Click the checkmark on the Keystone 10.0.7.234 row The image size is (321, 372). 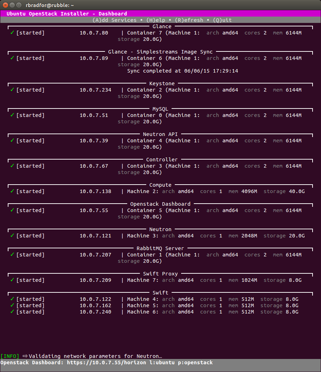tap(12, 90)
